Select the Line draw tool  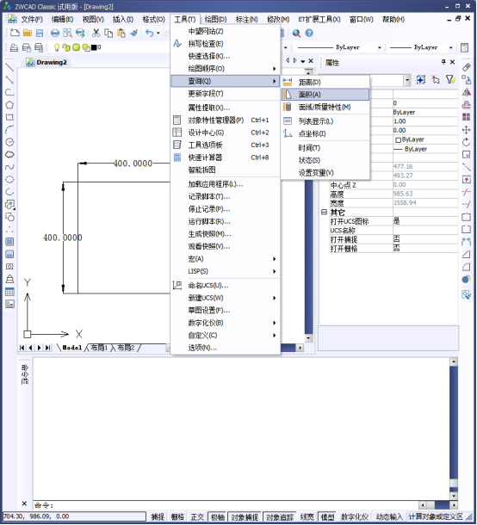(x=9, y=67)
